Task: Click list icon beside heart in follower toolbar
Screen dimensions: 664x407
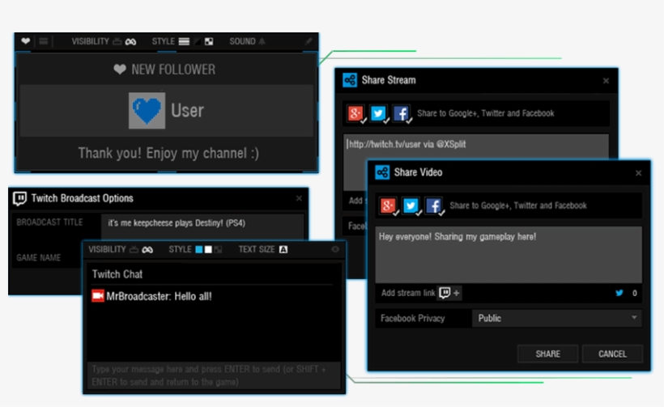Action: click(43, 41)
